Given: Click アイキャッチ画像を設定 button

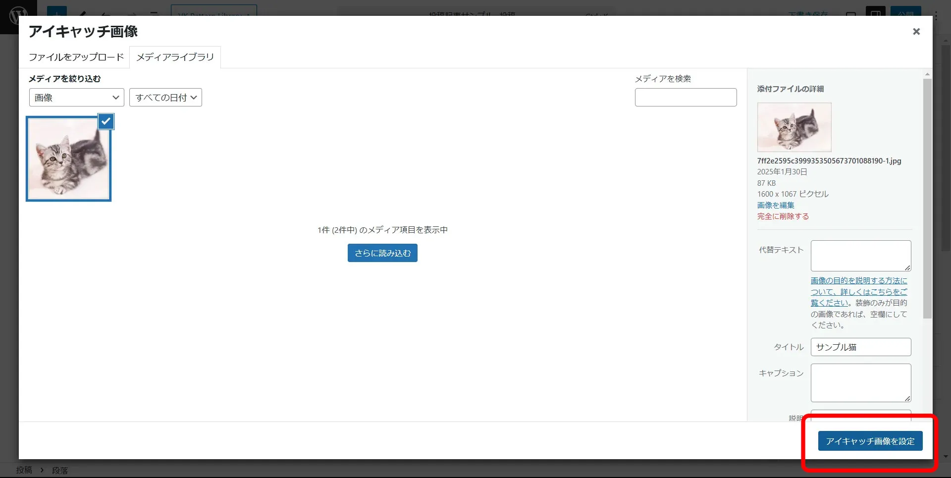Looking at the screenshot, I should [870, 441].
